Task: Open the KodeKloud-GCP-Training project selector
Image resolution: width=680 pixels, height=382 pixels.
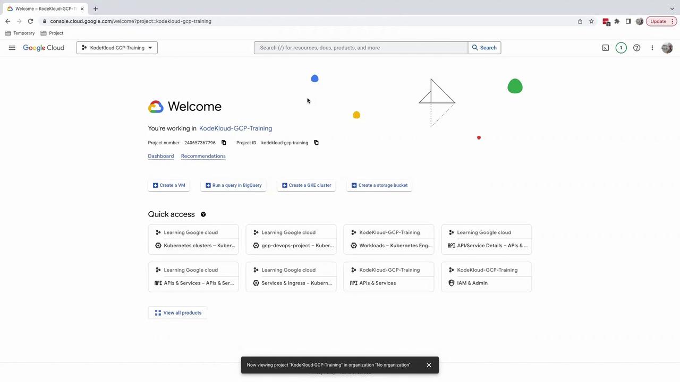Action: click(117, 48)
